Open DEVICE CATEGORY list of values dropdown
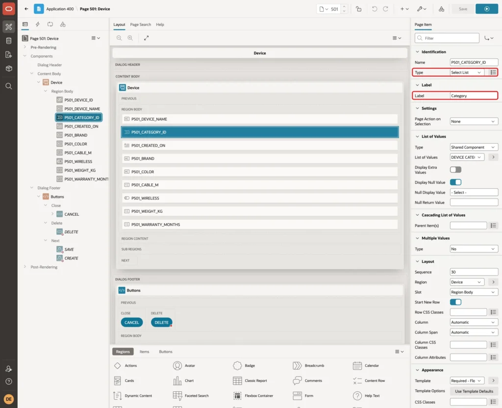The height and width of the screenshot is (408, 502). (467, 157)
